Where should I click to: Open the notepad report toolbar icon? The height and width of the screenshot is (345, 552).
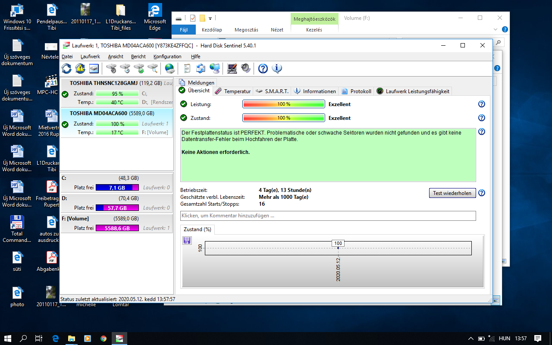click(x=187, y=68)
